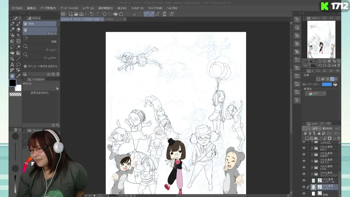Select the Gradient tool

point(18,53)
